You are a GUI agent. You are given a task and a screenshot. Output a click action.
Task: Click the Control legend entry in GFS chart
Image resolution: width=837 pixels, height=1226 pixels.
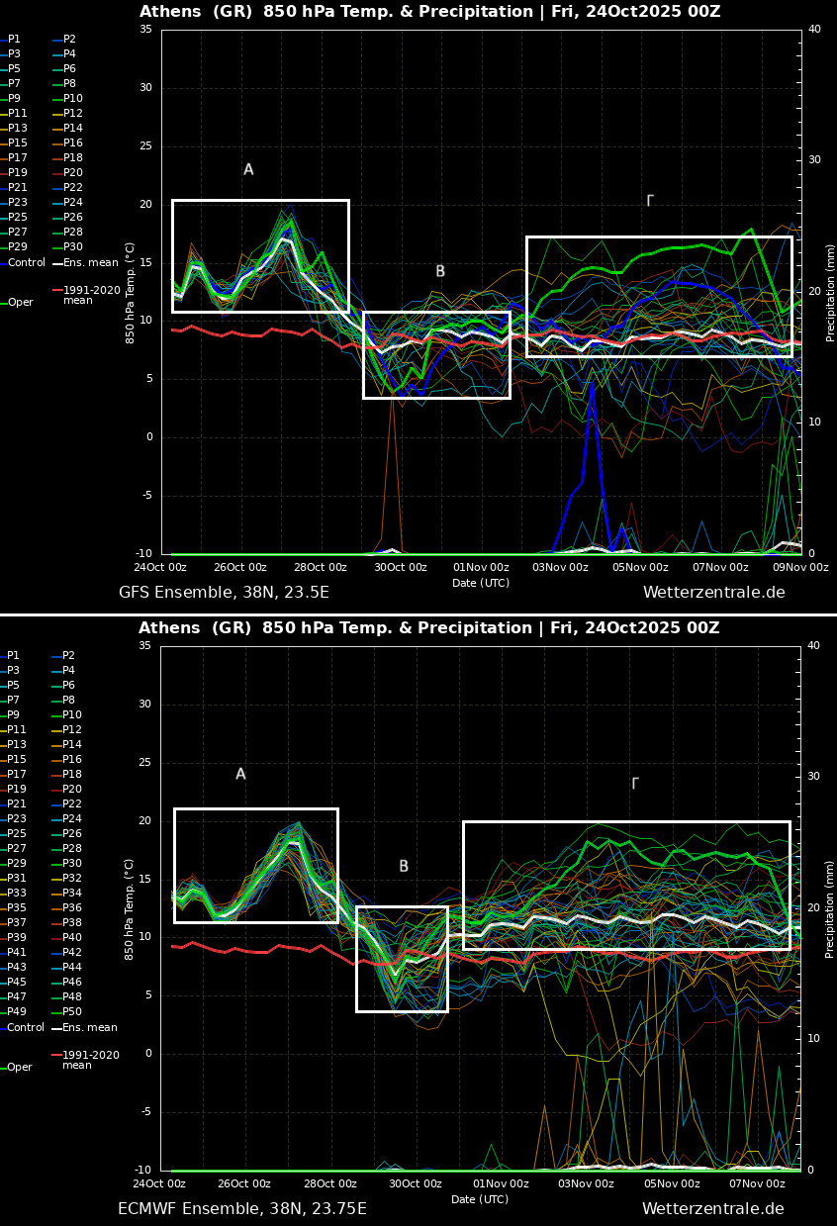(27, 263)
